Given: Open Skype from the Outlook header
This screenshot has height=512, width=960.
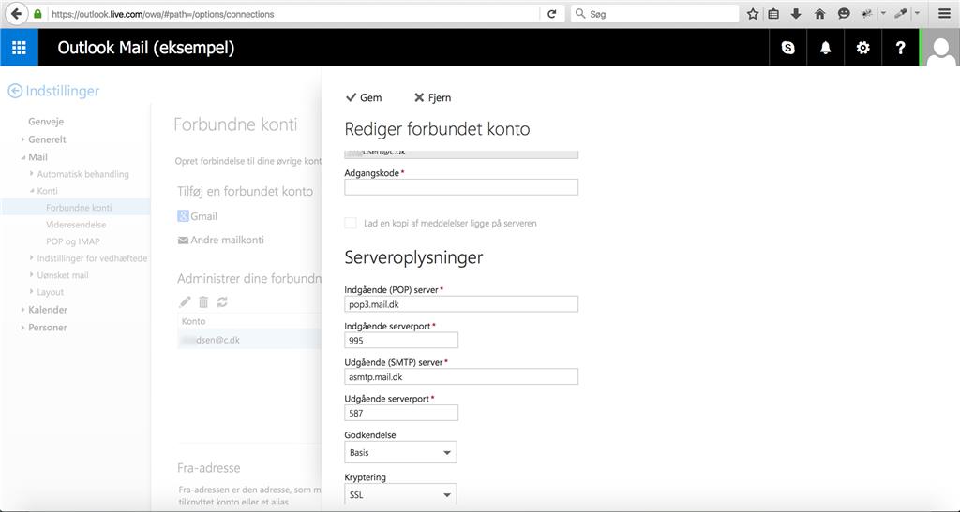Looking at the screenshot, I should [x=787, y=48].
